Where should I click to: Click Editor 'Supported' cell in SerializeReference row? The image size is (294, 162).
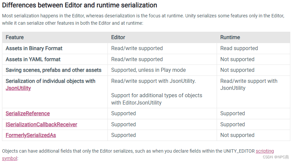pos(124,114)
